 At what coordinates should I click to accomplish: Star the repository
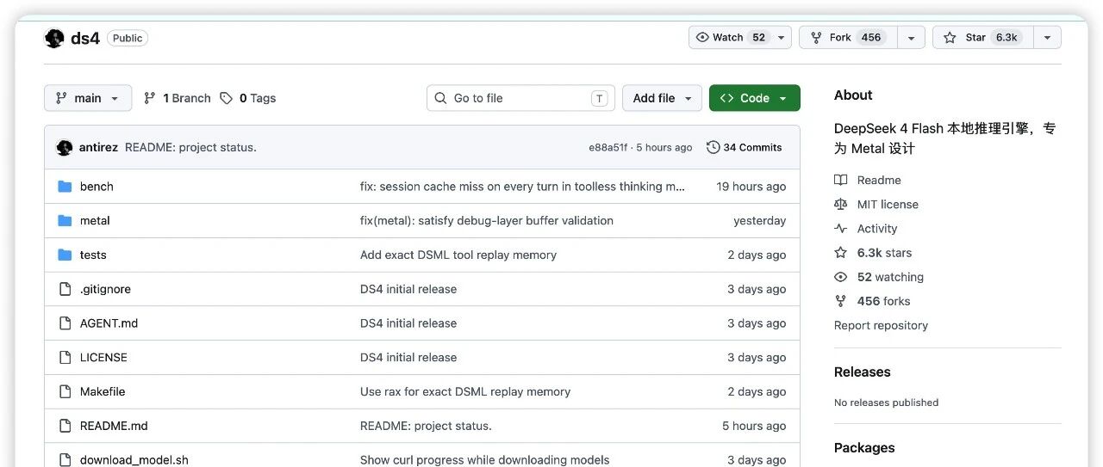coord(983,38)
